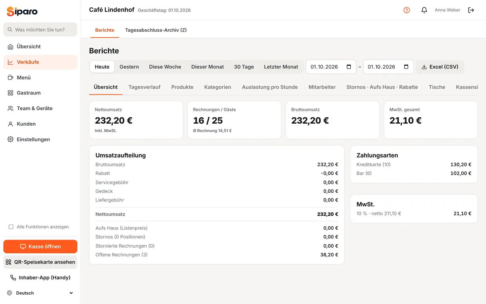
Task: Open notifications via the bell icon
Action: point(424,10)
